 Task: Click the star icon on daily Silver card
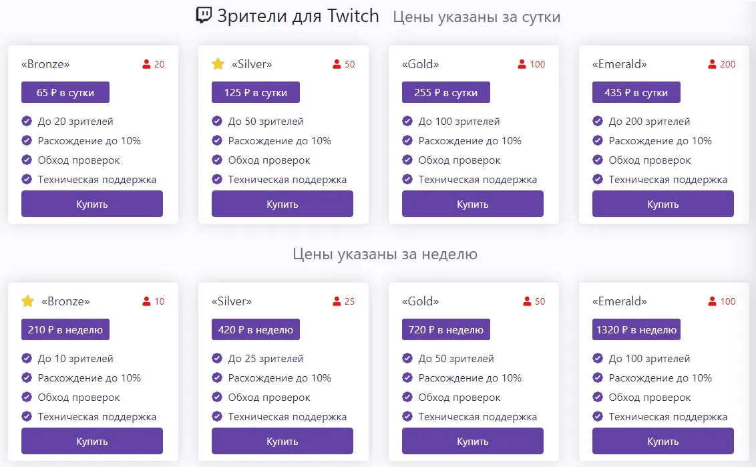point(218,64)
